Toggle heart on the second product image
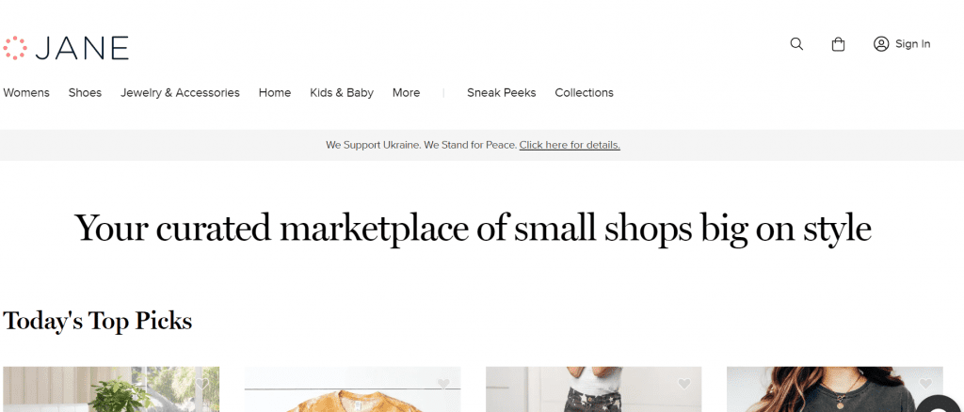The image size is (964, 412). 443,384
